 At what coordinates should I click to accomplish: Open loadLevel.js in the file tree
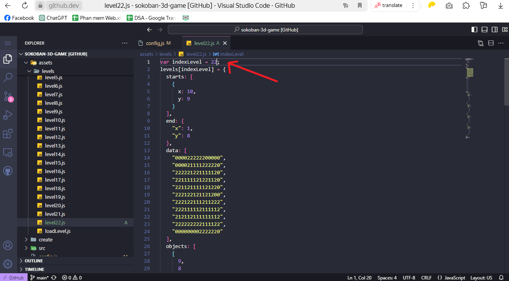click(58, 231)
